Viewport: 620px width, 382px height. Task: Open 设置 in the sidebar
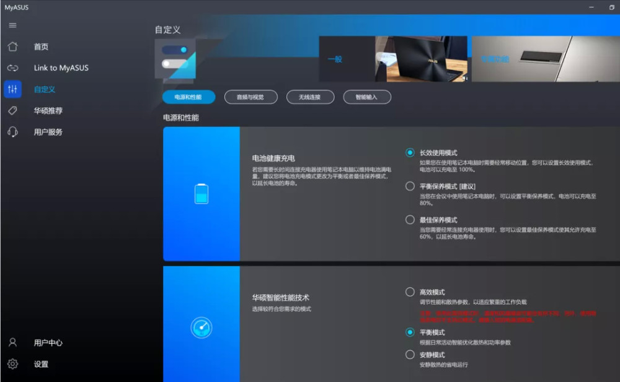point(41,364)
